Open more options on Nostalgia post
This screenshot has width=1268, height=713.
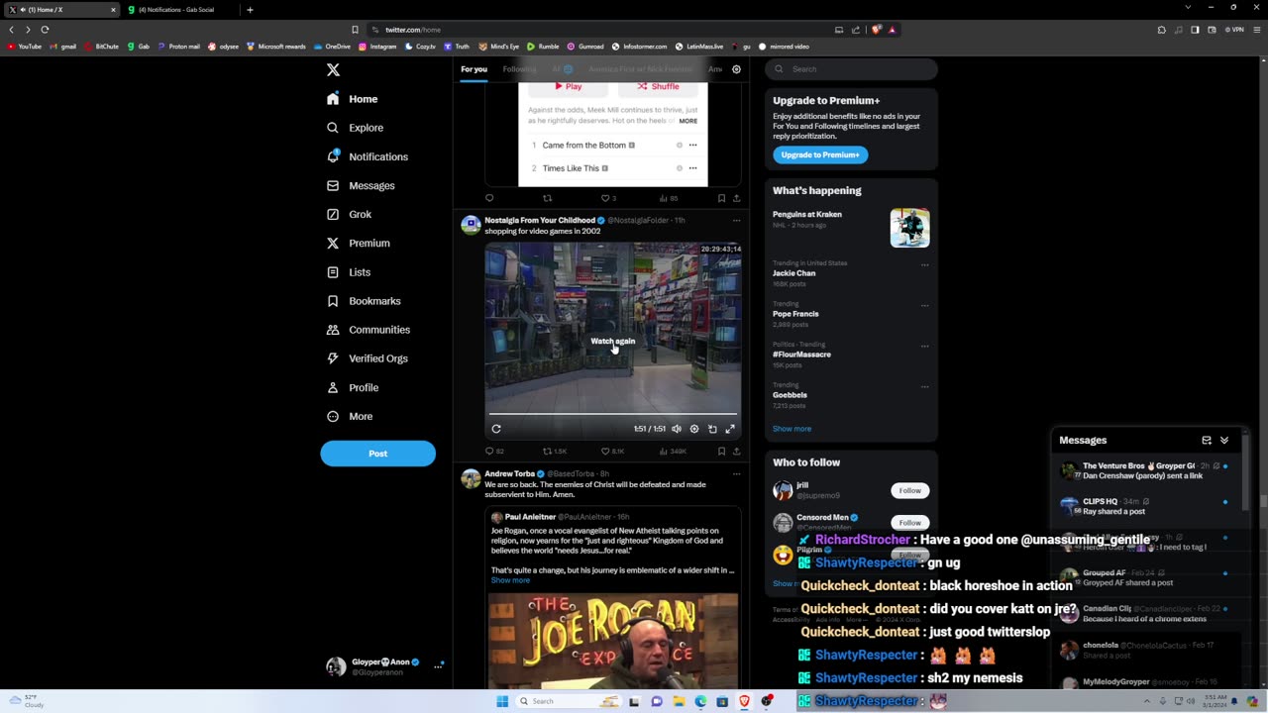pyautogui.click(x=736, y=220)
